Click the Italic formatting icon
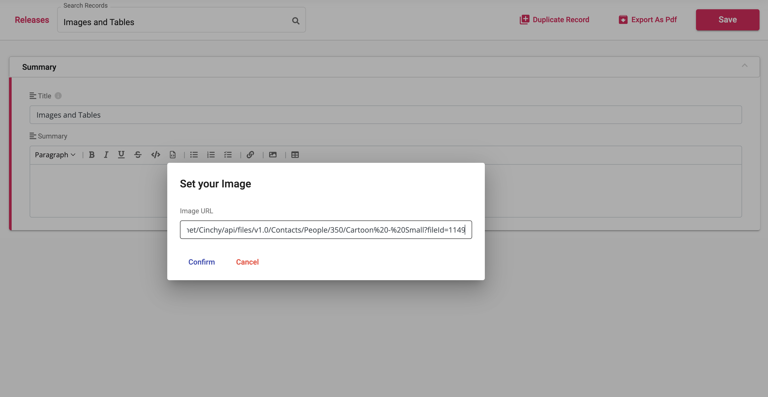The image size is (768, 397). click(106, 154)
